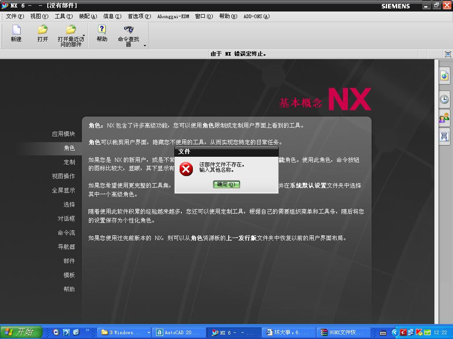This screenshot has height=339, width=453.
Task: Select 对话框 in the left topic list
Action: pyautogui.click(x=66, y=218)
